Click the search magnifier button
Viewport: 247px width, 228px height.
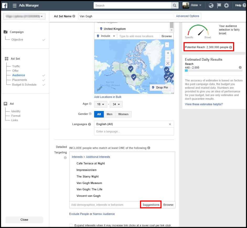[x=175, y=5]
